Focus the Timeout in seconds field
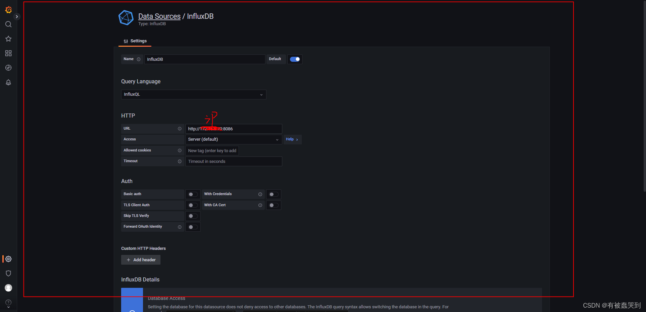This screenshot has width=646, height=312. [x=234, y=162]
